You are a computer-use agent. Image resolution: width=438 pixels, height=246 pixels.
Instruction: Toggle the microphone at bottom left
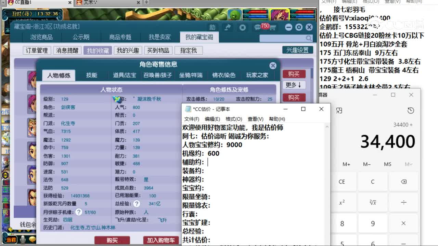pos(23,240)
